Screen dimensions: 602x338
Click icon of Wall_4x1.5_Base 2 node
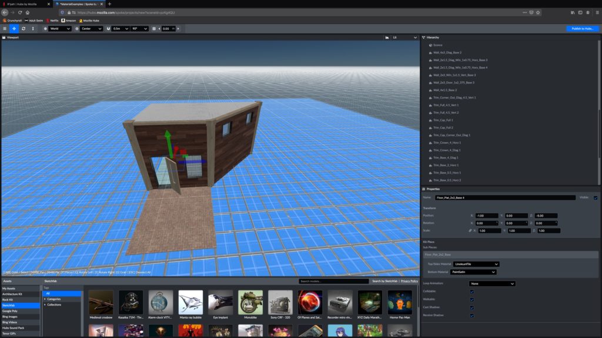coord(430,90)
